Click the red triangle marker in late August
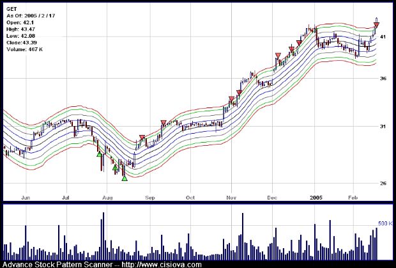The height and width of the screenshot is (268, 396). point(142,138)
